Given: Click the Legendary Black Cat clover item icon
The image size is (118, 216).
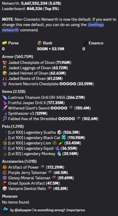Looking at the screenshot, I should click(x=64, y=138).
